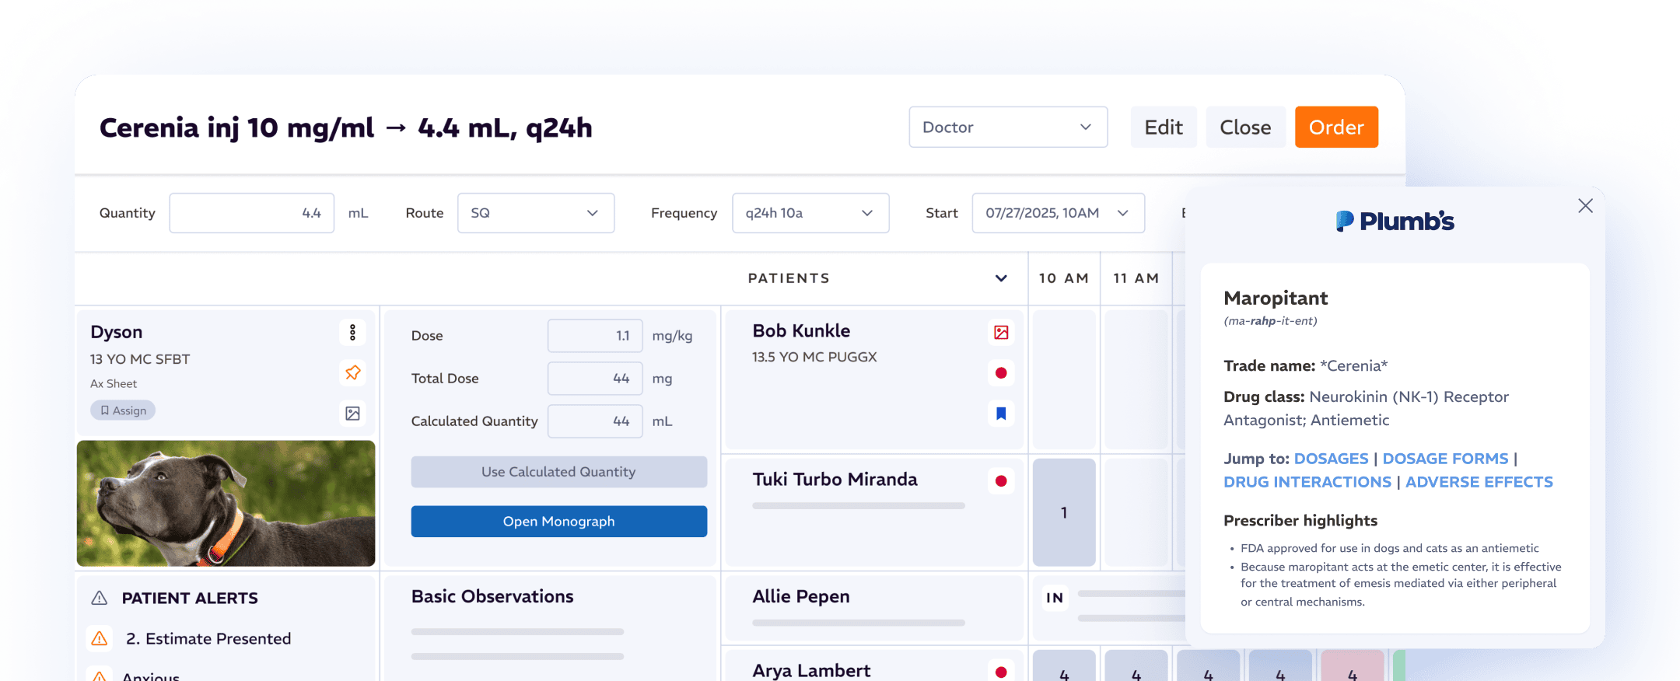Click the 13.5 YO MC PUGGX text
The height and width of the screenshot is (681, 1680).
coord(814,357)
